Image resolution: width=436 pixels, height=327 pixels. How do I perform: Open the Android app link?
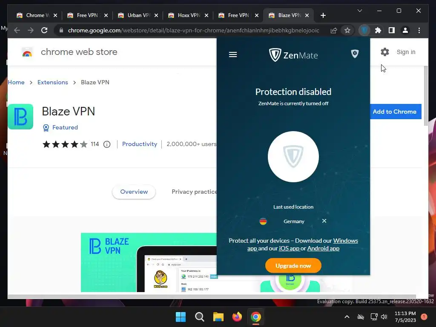coord(323,248)
